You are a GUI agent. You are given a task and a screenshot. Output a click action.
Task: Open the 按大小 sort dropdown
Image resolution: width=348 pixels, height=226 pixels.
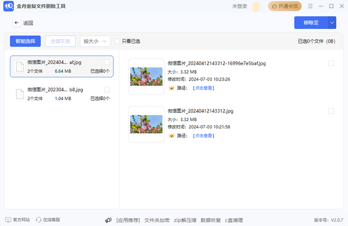(95, 41)
